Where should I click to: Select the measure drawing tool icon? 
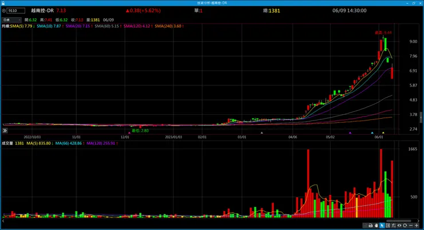tap(394, 225)
